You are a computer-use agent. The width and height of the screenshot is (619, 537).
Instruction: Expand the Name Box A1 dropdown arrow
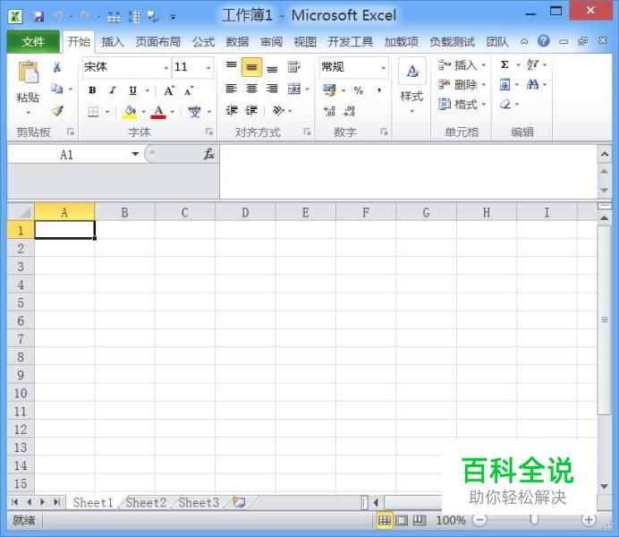(135, 154)
